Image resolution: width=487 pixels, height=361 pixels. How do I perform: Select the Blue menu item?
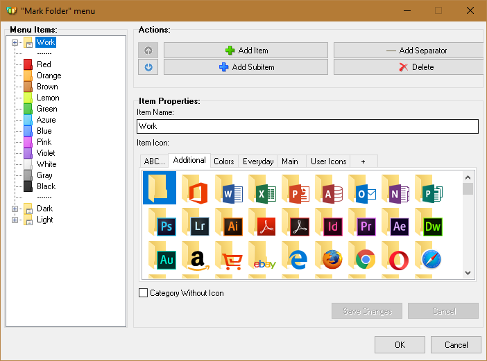click(x=44, y=131)
